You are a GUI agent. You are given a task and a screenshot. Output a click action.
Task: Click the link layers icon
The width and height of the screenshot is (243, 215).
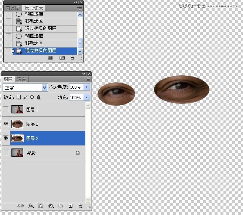click(x=20, y=206)
